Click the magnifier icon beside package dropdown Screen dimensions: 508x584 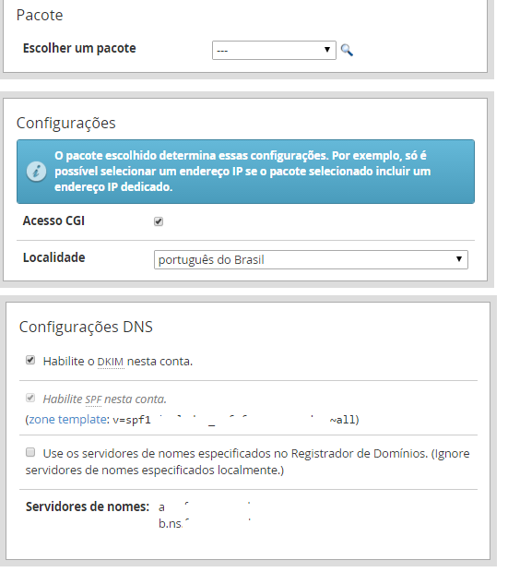pyautogui.click(x=347, y=50)
